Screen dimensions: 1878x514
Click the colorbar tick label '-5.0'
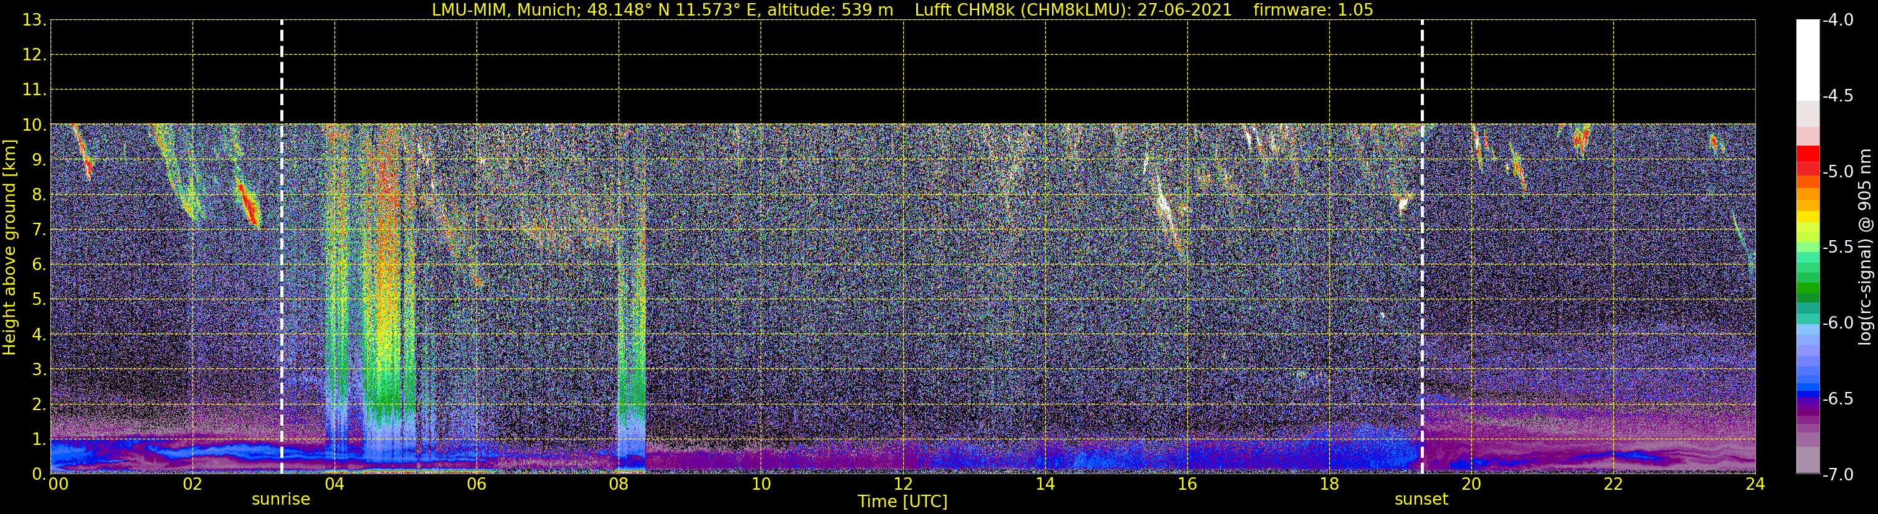(x=1837, y=171)
